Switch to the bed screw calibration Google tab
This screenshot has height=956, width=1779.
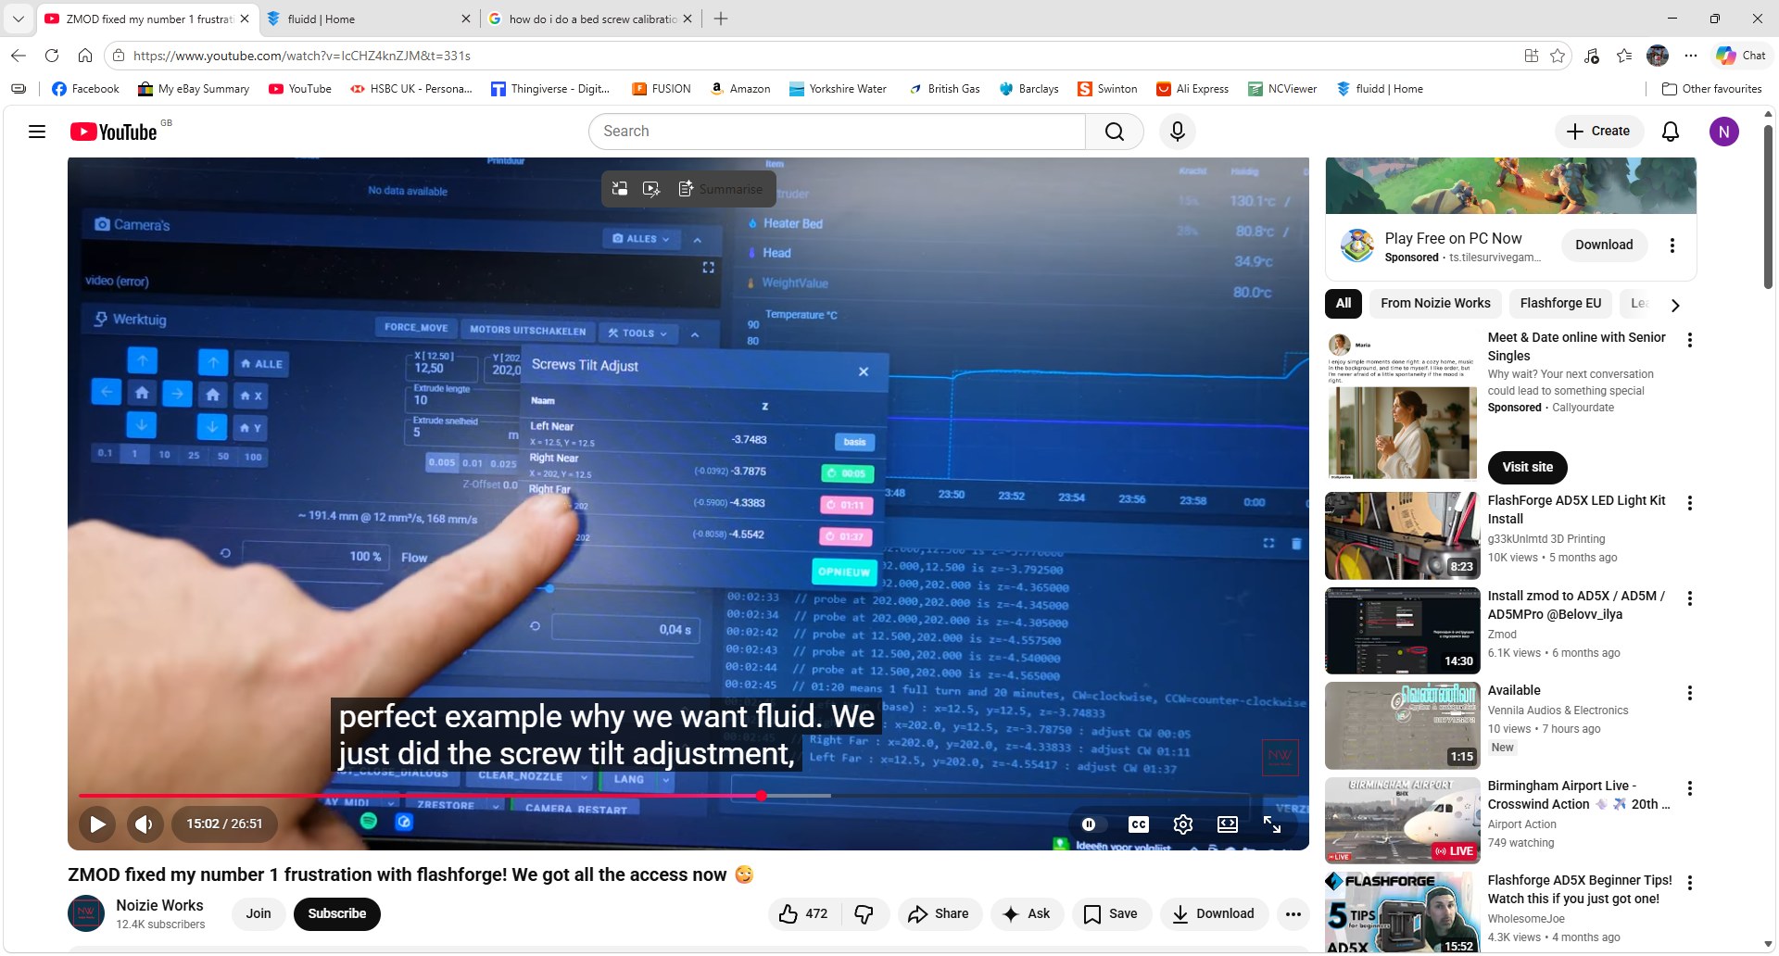coord(591,19)
